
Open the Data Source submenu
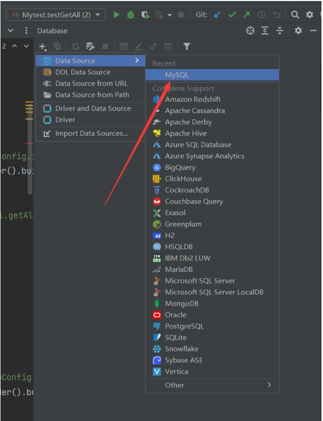click(90, 61)
